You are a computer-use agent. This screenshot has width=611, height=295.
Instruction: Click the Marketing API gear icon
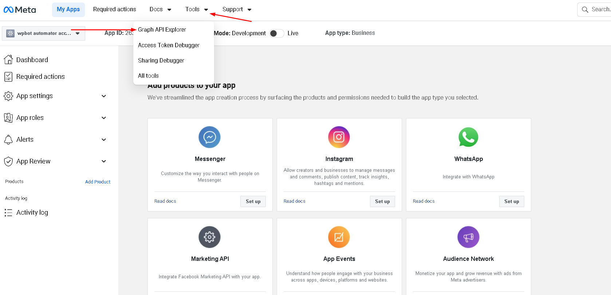209,237
